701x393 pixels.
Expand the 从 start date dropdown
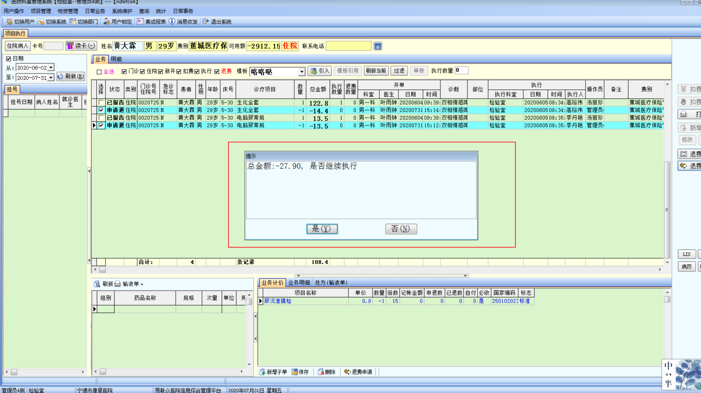click(x=51, y=68)
